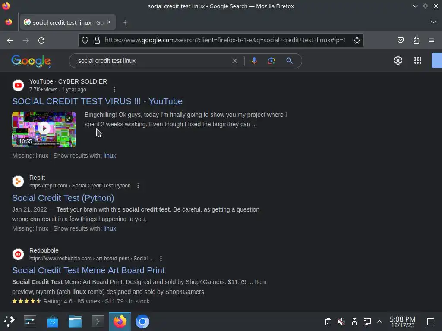This screenshot has height=331, width=442.
Task: Show desktop using the corner button
Action: click(x=431, y=322)
